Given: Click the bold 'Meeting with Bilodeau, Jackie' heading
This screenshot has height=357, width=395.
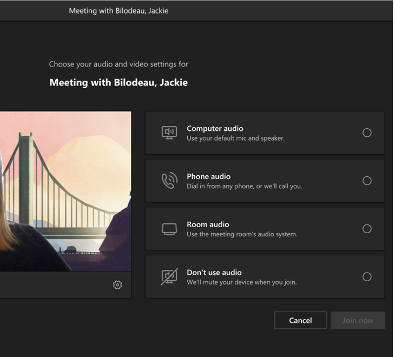Looking at the screenshot, I should 119,83.
